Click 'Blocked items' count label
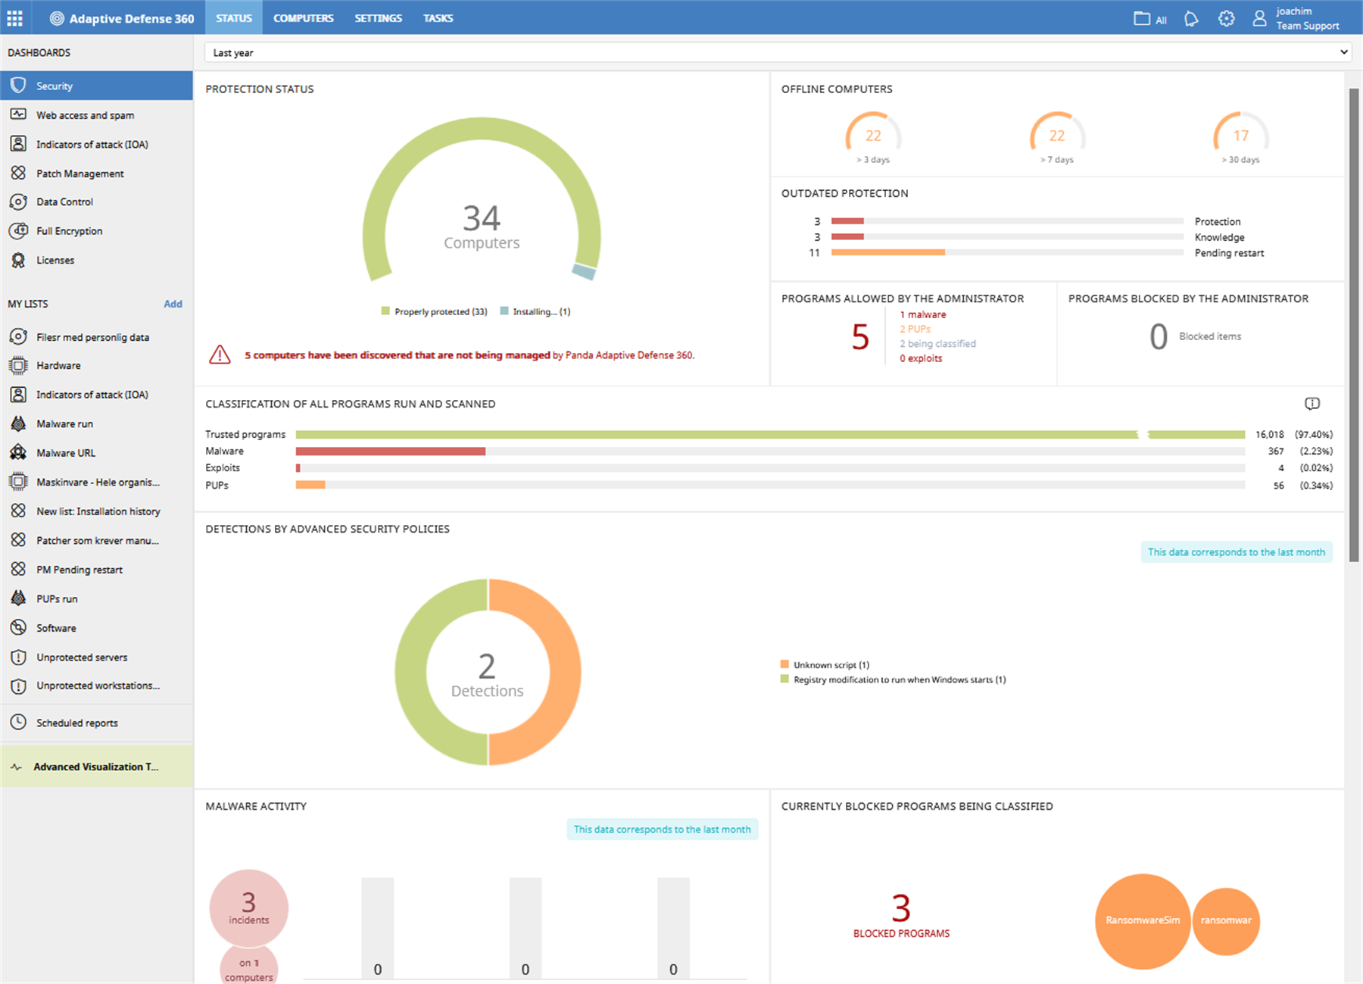Viewport: 1363px width, 984px height. coord(1210,336)
